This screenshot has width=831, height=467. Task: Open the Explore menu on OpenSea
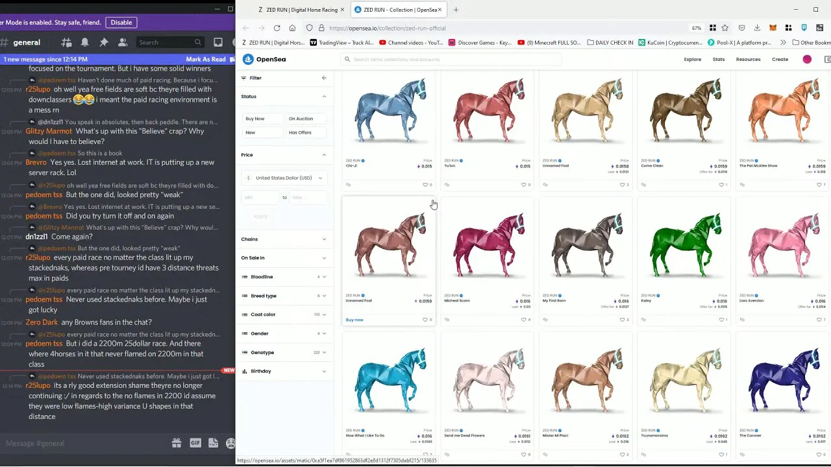(x=693, y=60)
